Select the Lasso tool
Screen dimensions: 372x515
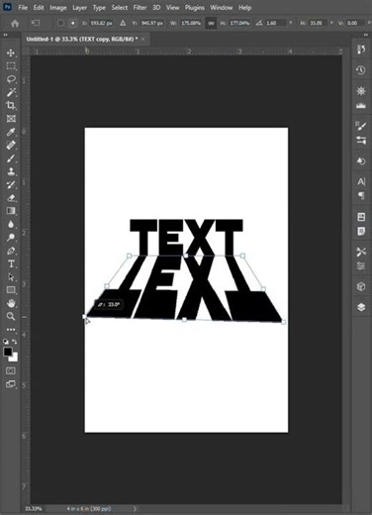tap(11, 79)
